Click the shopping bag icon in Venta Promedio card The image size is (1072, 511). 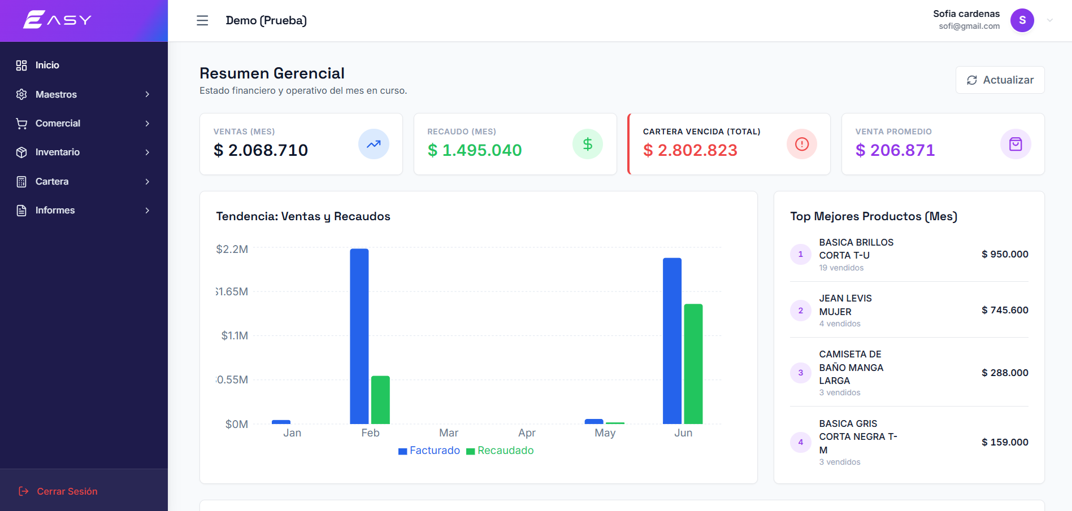[x=1015, y=144]
